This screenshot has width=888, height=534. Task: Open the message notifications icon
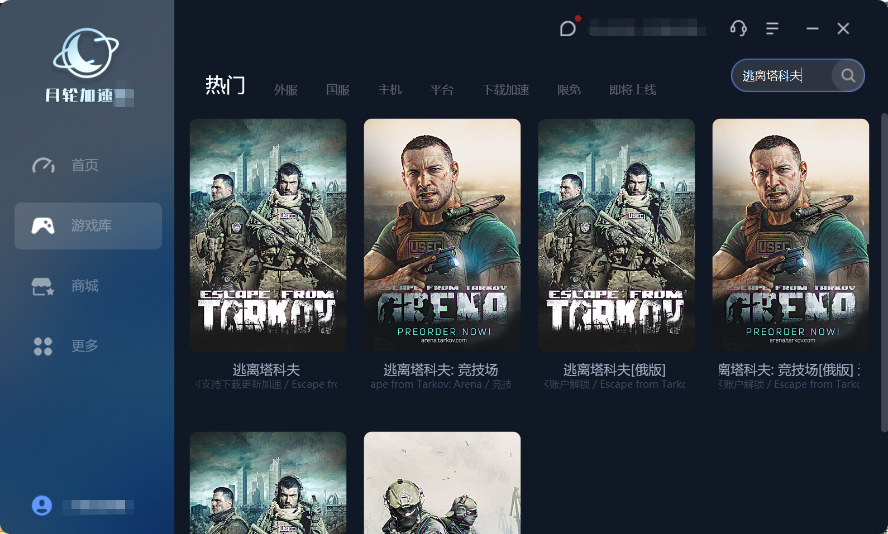coord(568,28)
